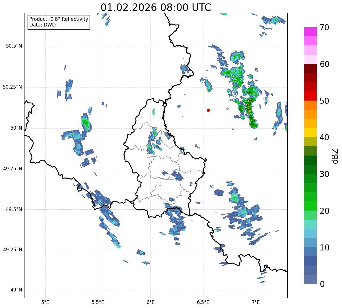Click the yellow high-reflectivity storm core

click(249, 107)
